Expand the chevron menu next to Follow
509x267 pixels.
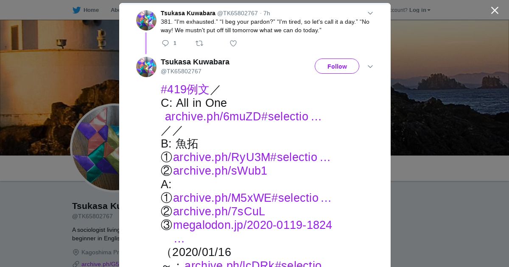(x=370, y=67)
